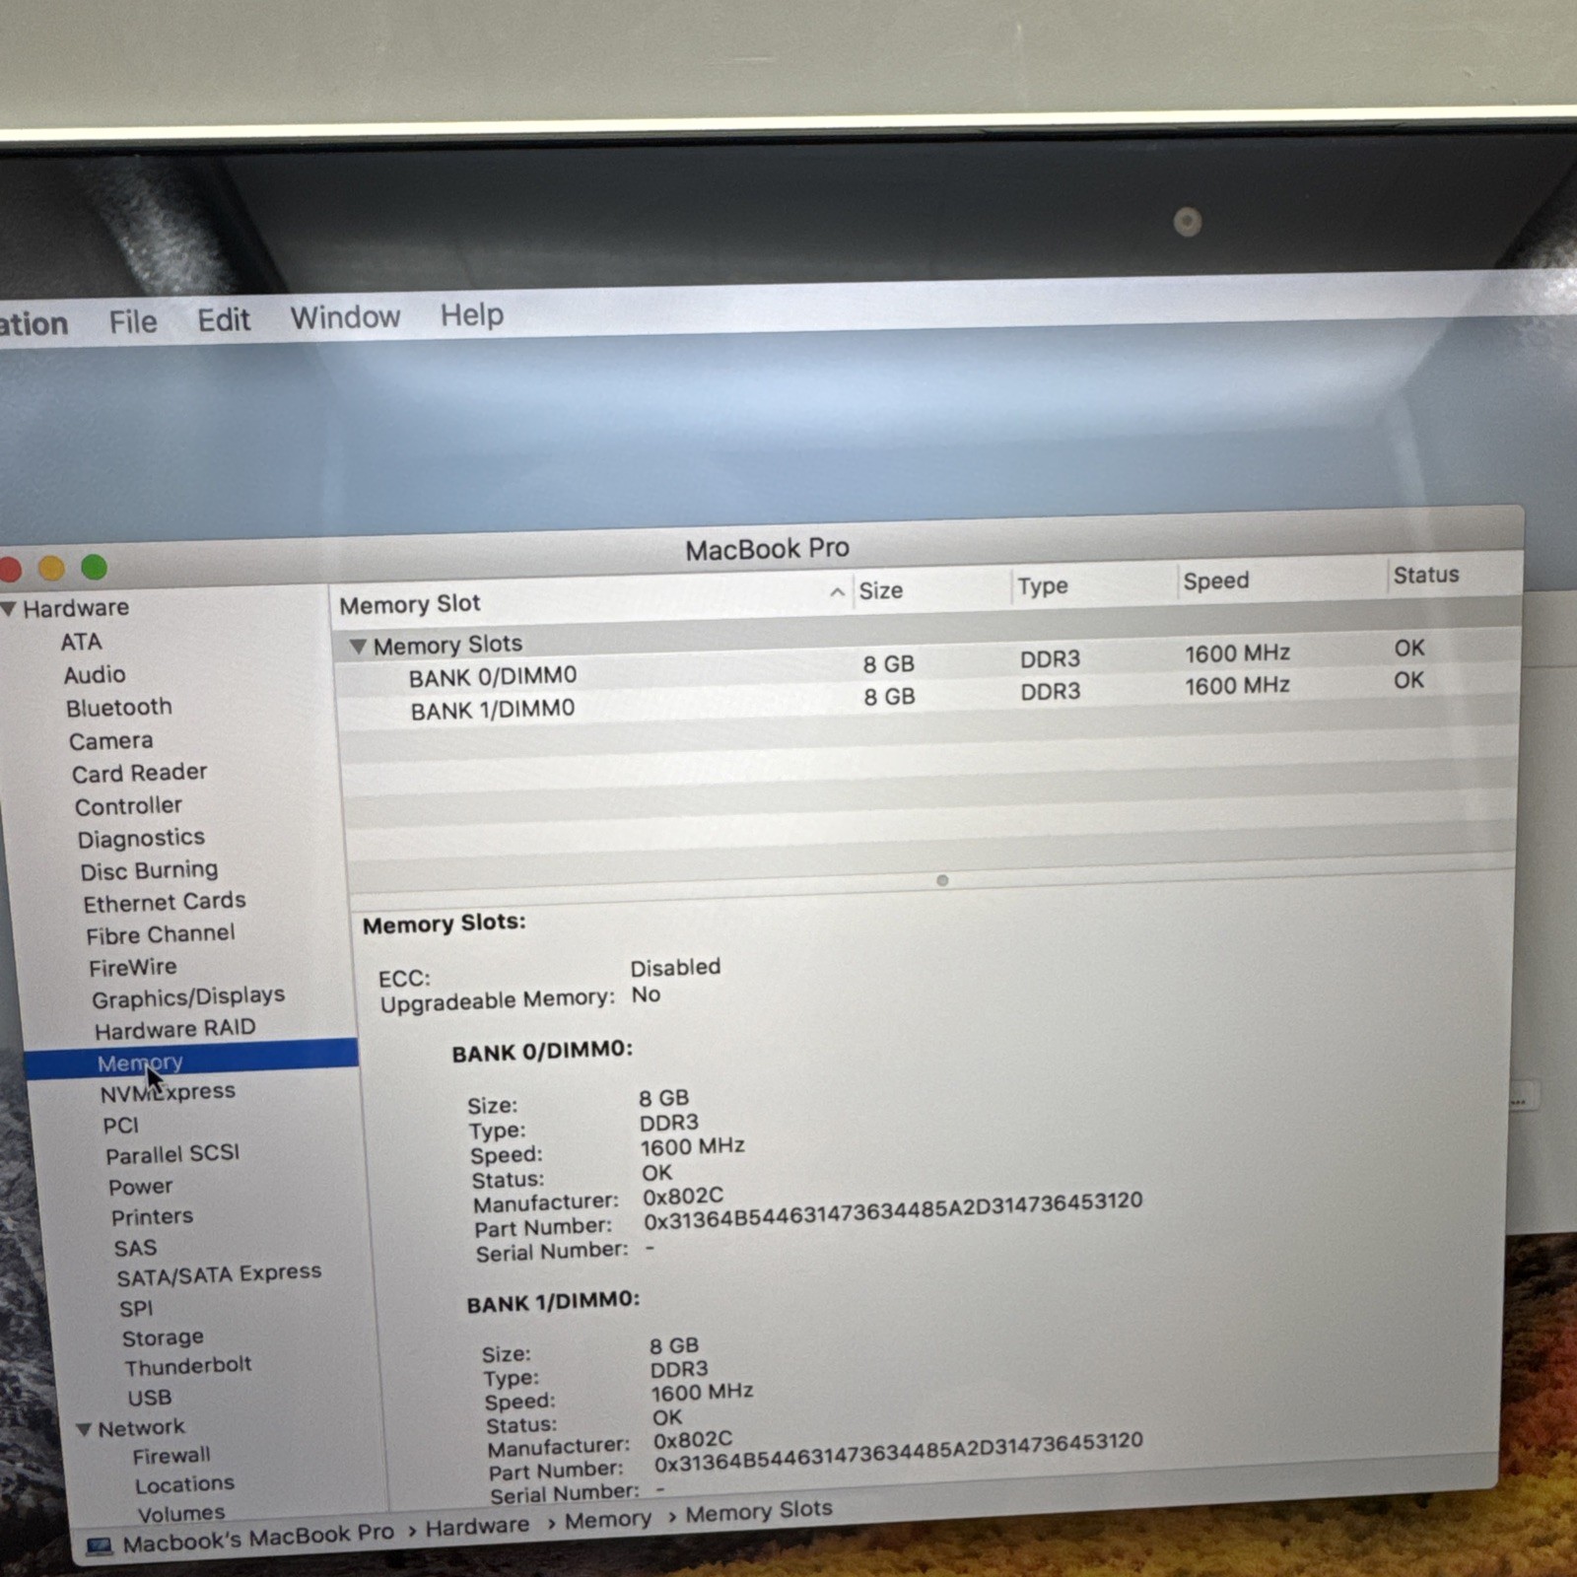Select Locations under Network
This screenshot has height=1577, width=1577.
click(x=184, y=1484)
